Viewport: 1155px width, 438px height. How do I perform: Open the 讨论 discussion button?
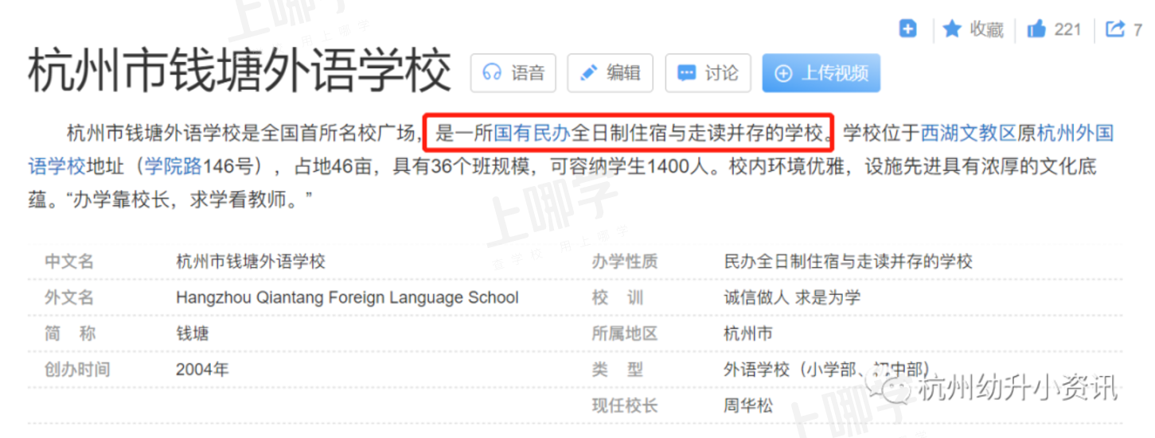click(x=708, y=73)
